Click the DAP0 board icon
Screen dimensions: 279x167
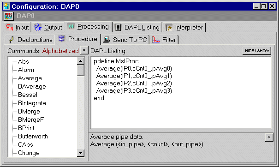pyautogui.click(x=8, y=16)
